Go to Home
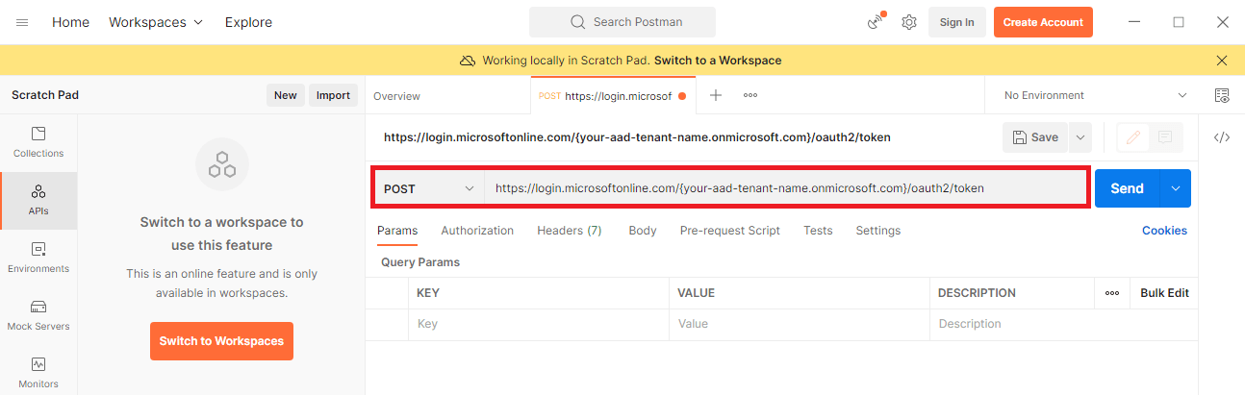The width and height of the screenshot is (1245, 395). pyautogui.click(x=70, y=22)
